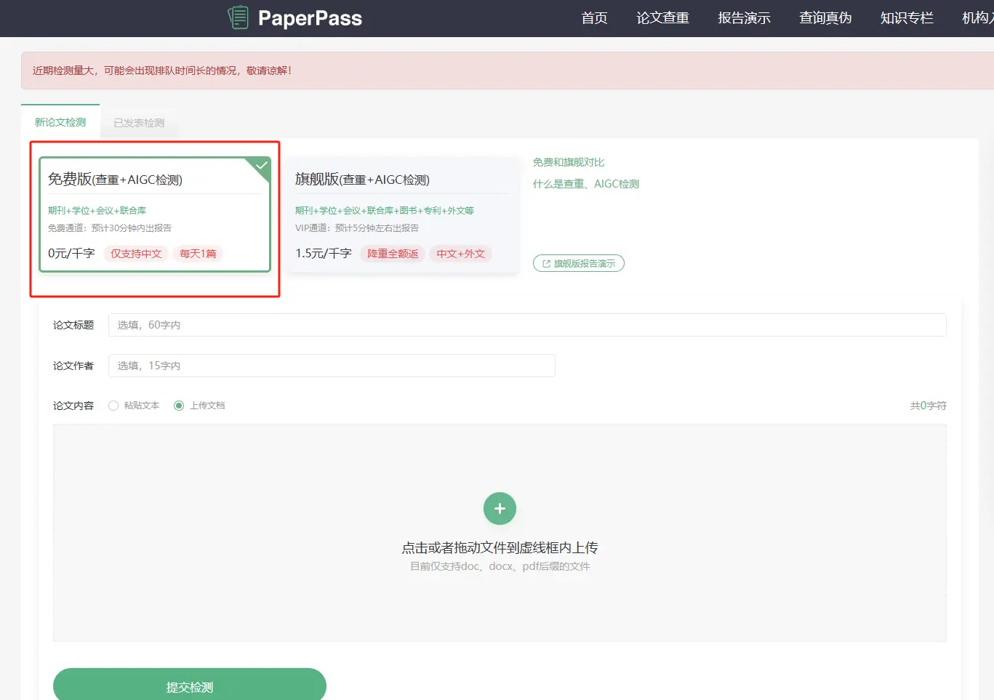Click the 降重全额返 tag

click(x=393, y=254)
